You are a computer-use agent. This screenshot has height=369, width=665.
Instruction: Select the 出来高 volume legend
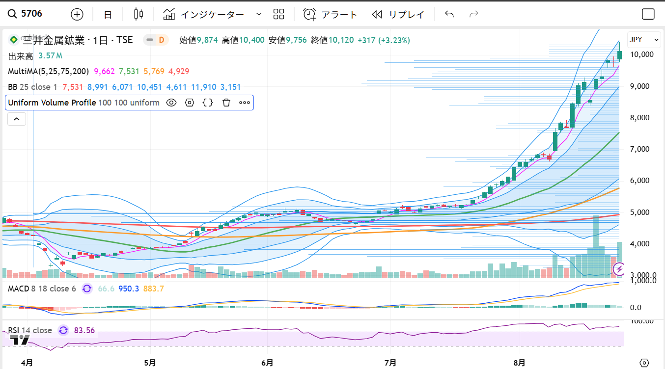click(20, 56)
